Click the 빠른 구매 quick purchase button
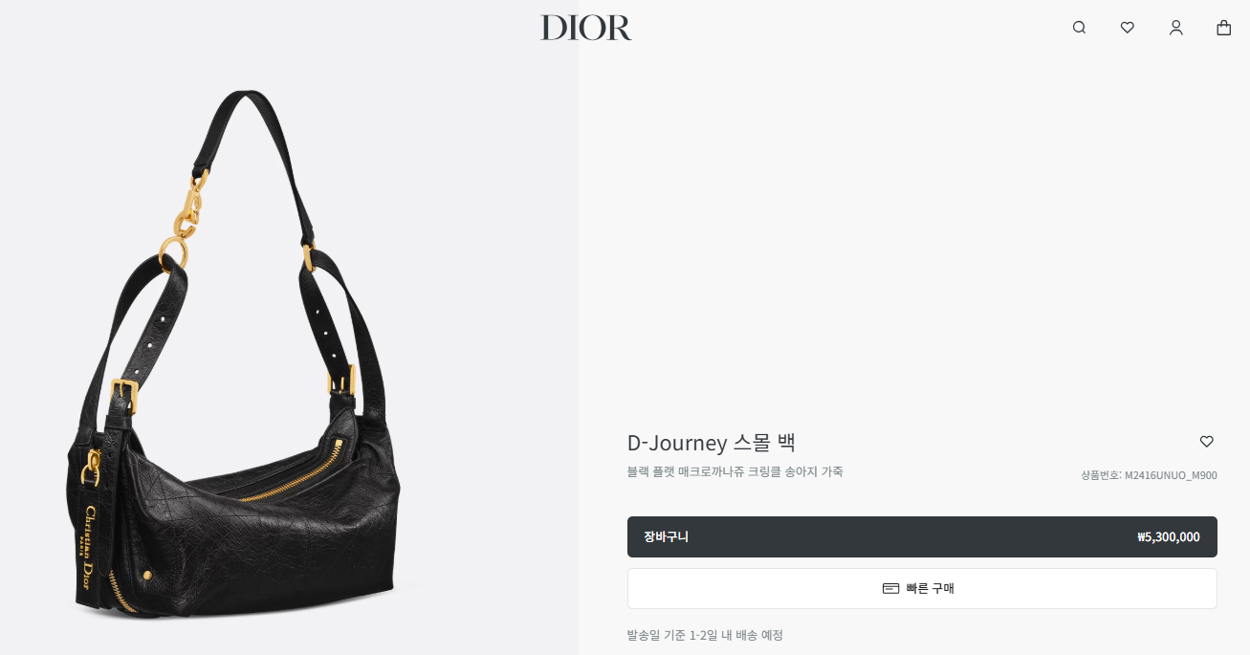This screenshot has width=1250, height=655. pyautogui.click(x=922, y=588)
